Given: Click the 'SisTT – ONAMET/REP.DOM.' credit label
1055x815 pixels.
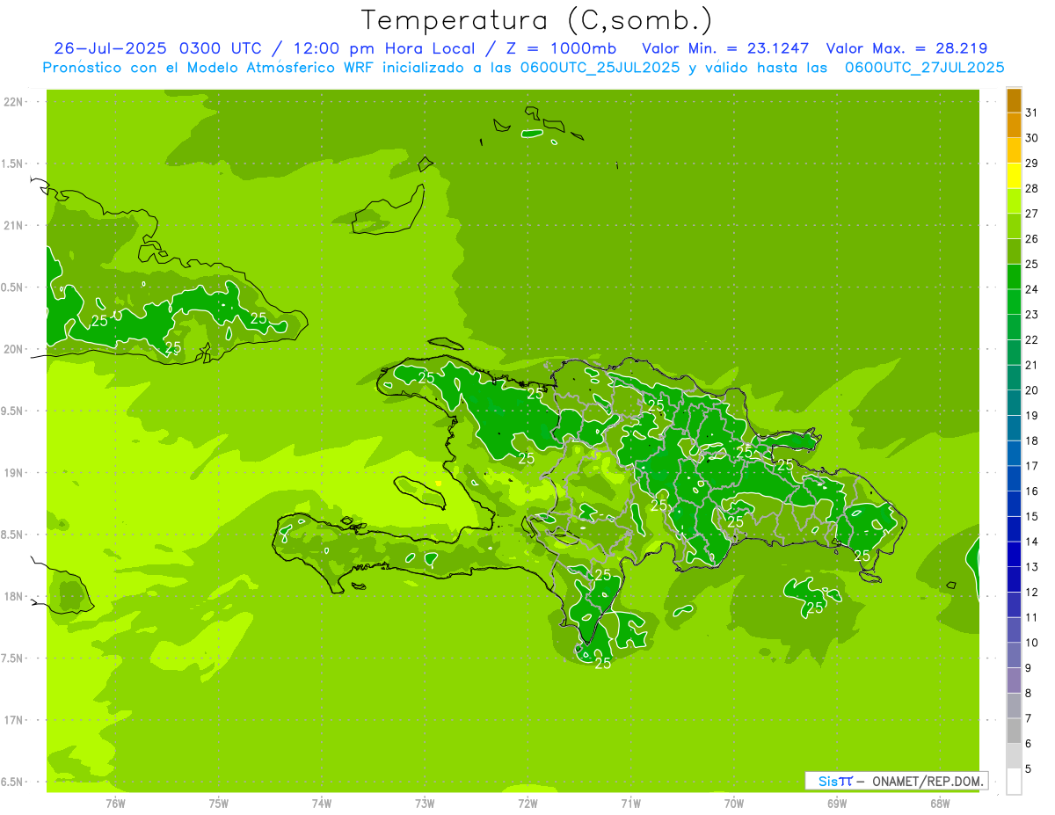Looking at the screenshot, I should (897, 781).
